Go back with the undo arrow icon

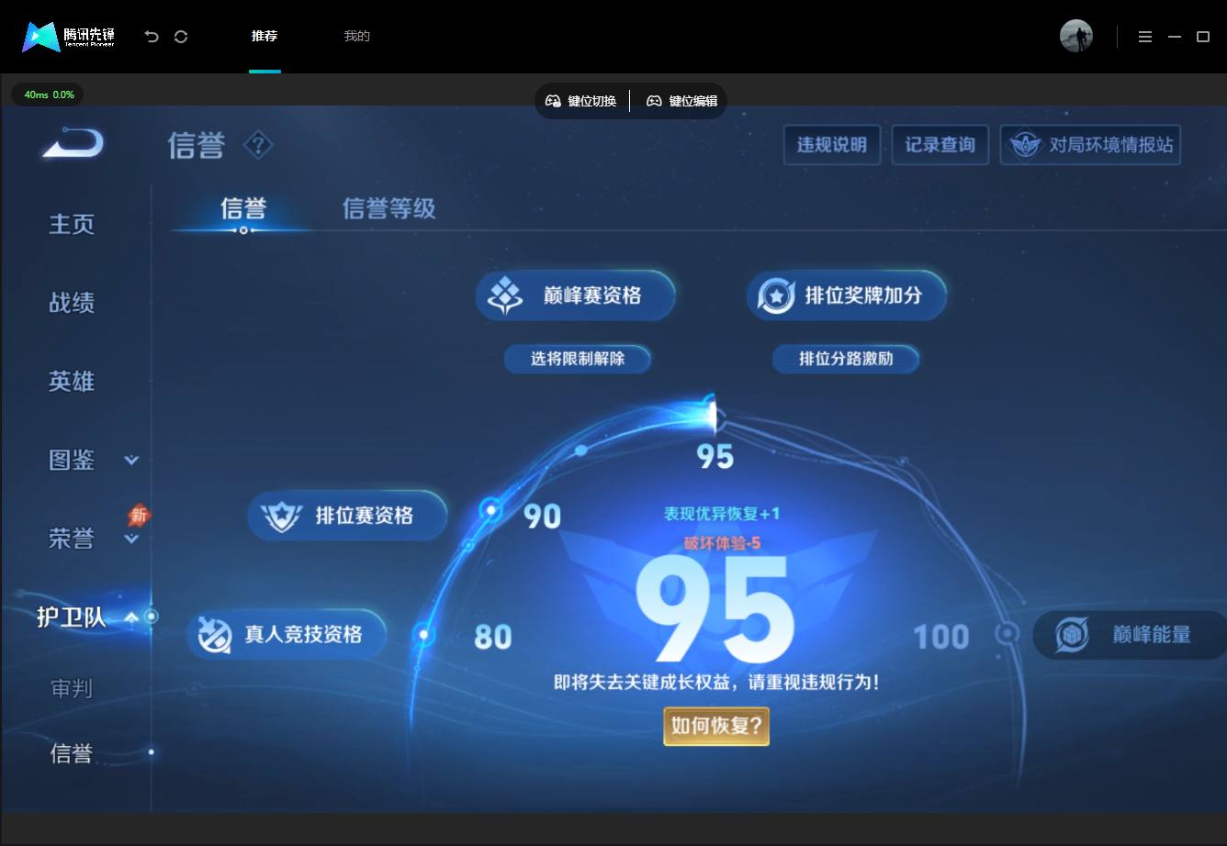point(152,37)
